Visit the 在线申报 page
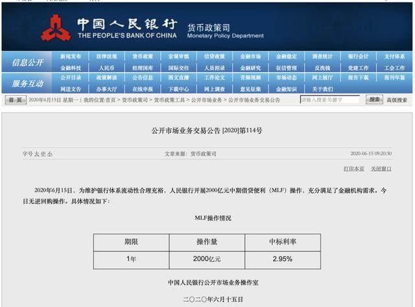This screenshot has height=307, width=415. (x=143, y=89)
